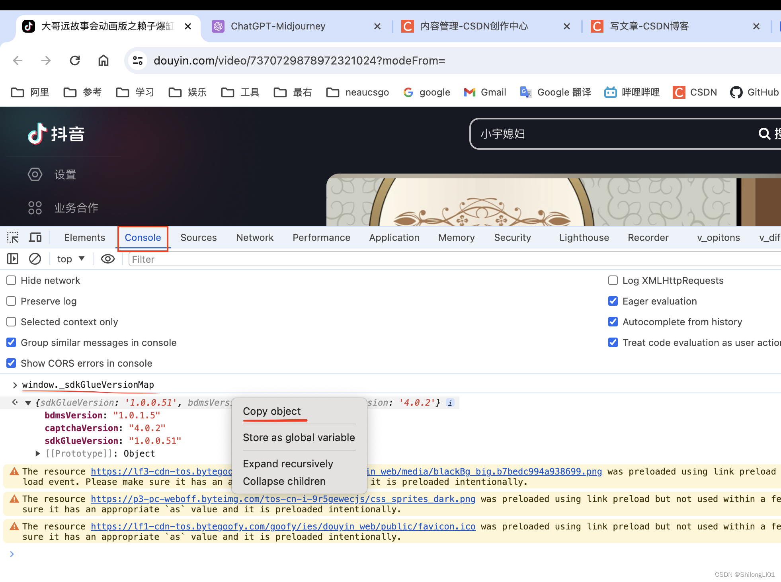
Task: Choose Copy object from context menu
Action: (272, 411)
